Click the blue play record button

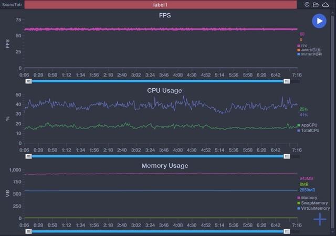tap(319, 21)
